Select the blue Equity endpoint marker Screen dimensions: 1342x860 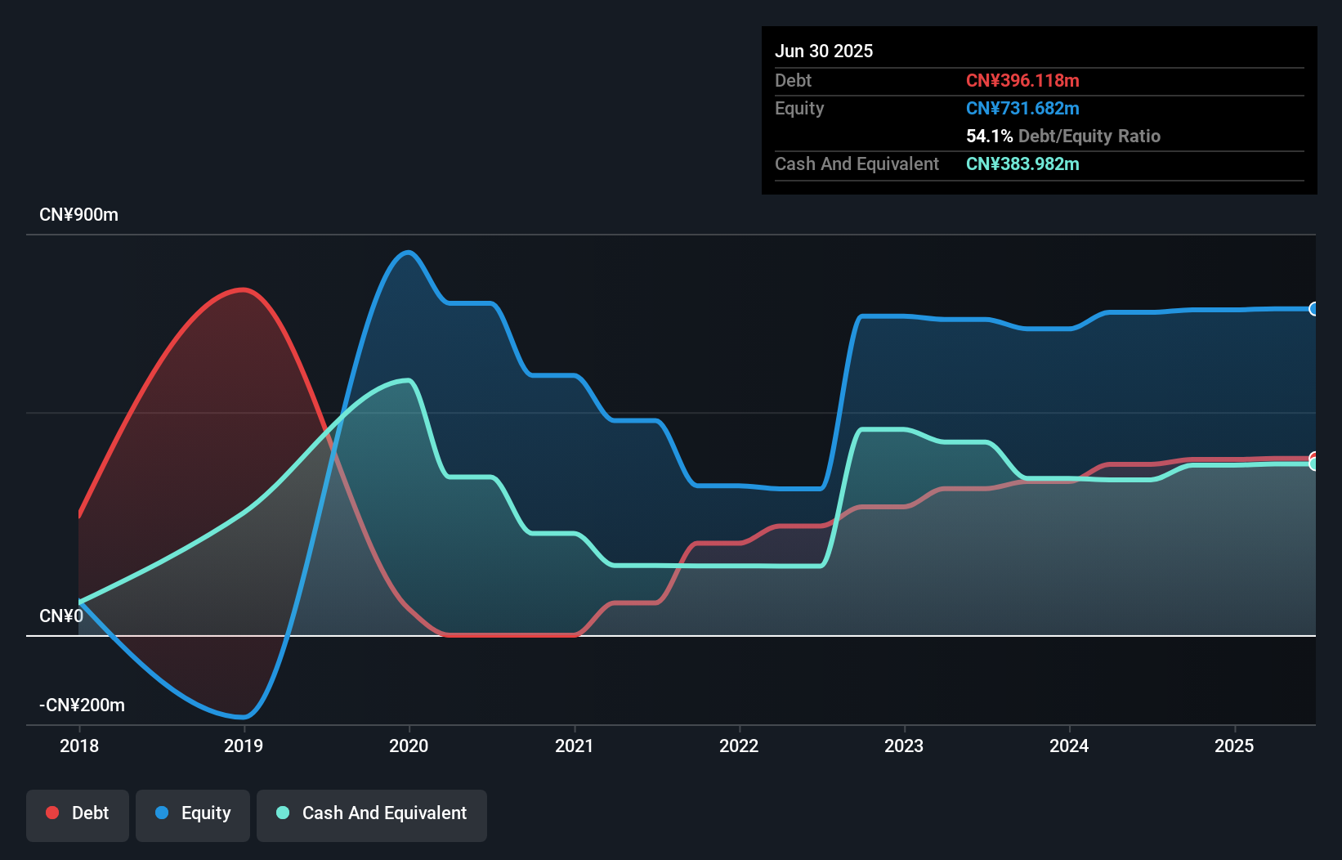1313,309
